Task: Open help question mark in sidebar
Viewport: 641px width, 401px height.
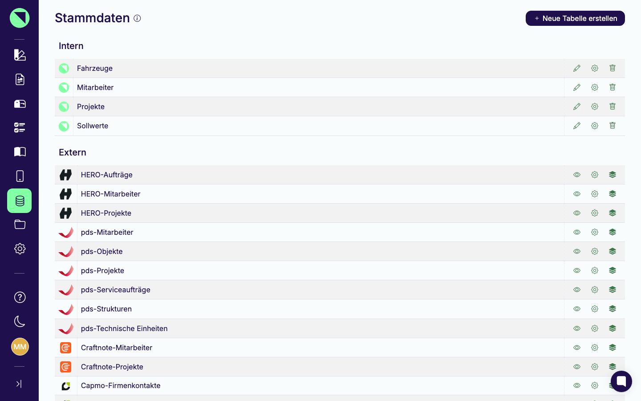Action: pyautogui.click(x=20, y=297)
